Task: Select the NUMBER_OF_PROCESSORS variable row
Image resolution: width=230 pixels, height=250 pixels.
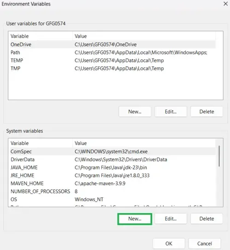Action: pyautogui.click(x=113, y=192)
